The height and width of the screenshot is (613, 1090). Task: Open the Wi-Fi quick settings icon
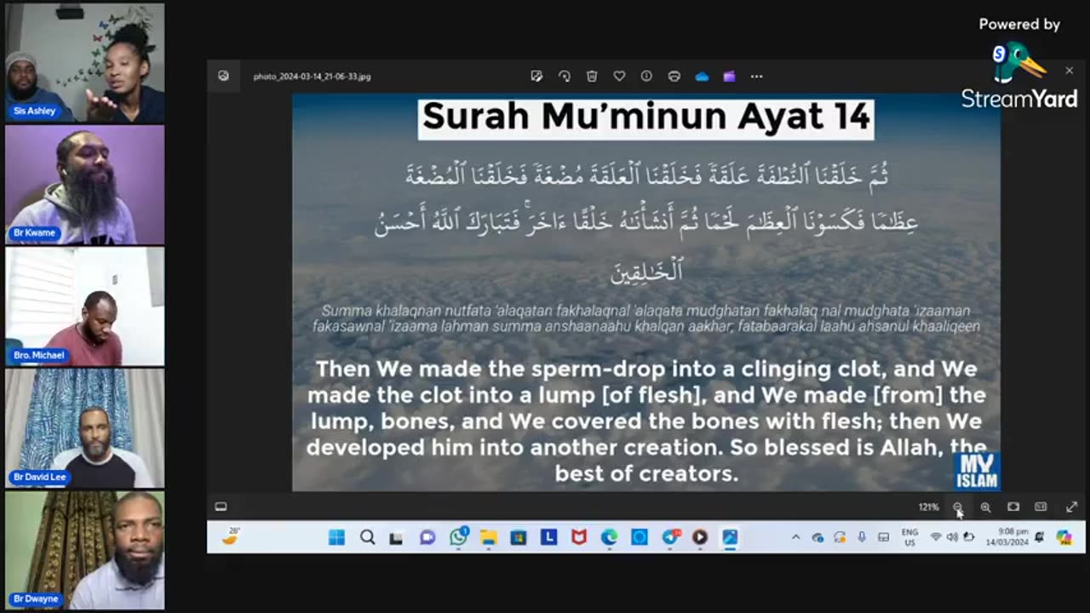click(936, 537)
